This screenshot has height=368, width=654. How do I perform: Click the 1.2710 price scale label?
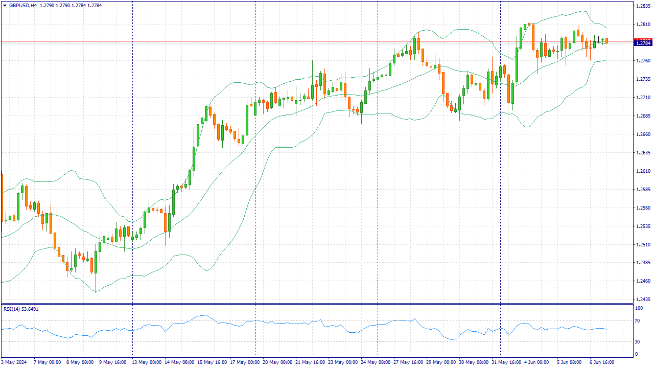coord(642,98)
